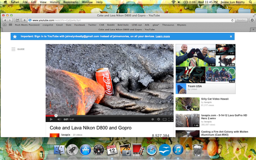This screenshot has height=160, width=256.
Task: Click the lavapix channel avatar
Action: point(55,135)
